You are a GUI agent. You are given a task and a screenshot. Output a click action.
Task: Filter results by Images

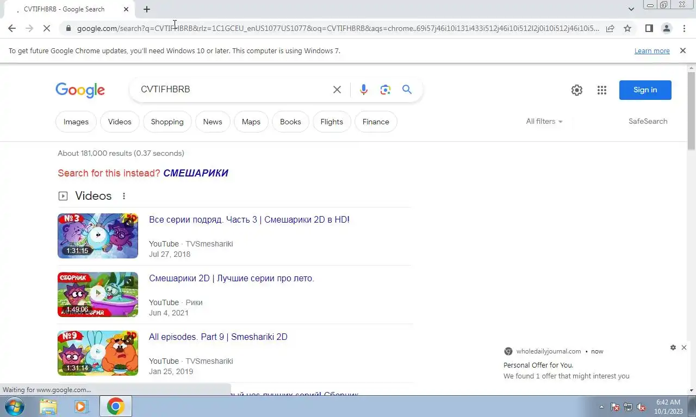pos(76,122)
